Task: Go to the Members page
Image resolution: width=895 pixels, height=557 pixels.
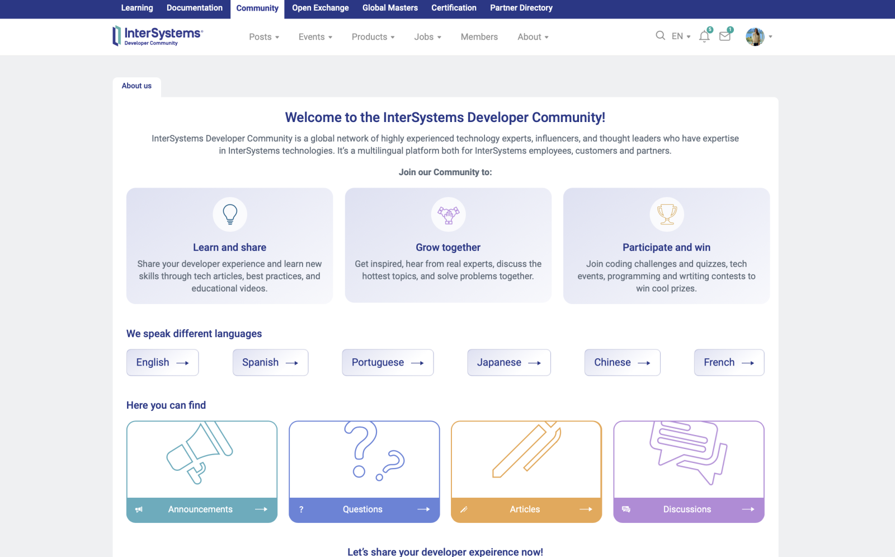Action: [479, 37]
